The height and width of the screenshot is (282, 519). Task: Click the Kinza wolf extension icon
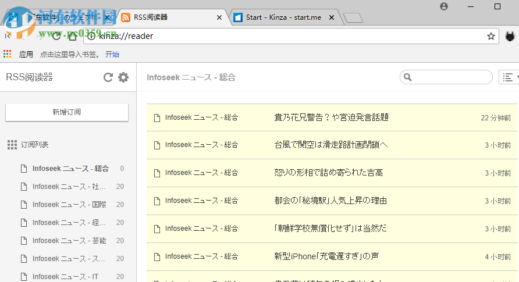pyautogui.click(x=510, y=36)
